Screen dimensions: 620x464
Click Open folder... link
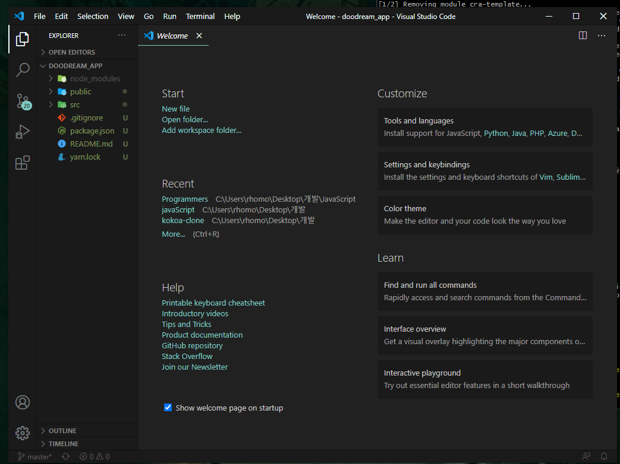(185, 119)
